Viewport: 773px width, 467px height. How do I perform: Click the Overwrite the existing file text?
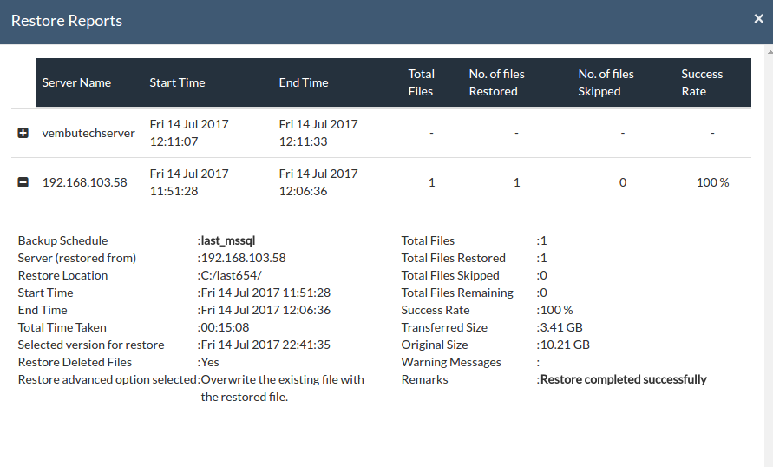click(283, 388)
